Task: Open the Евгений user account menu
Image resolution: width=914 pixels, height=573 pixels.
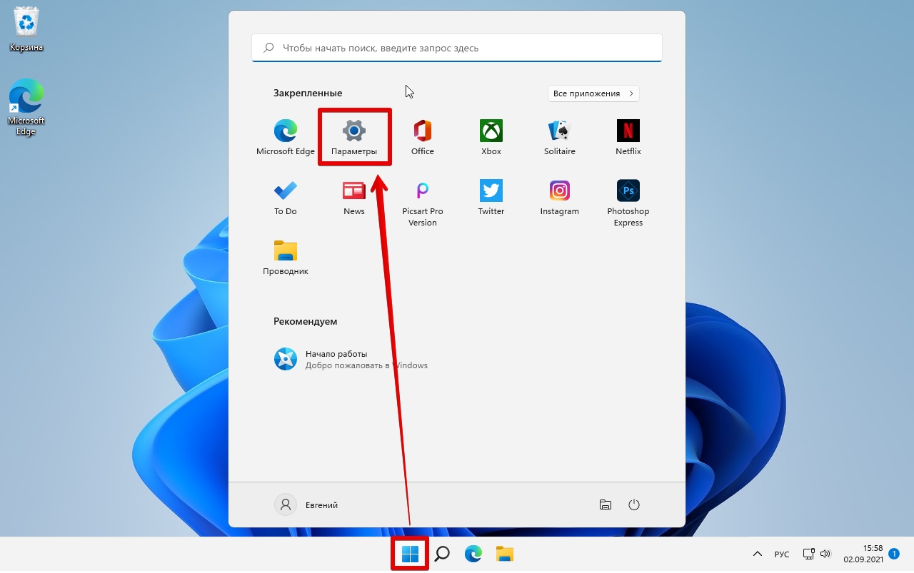Action: [307, 504]
